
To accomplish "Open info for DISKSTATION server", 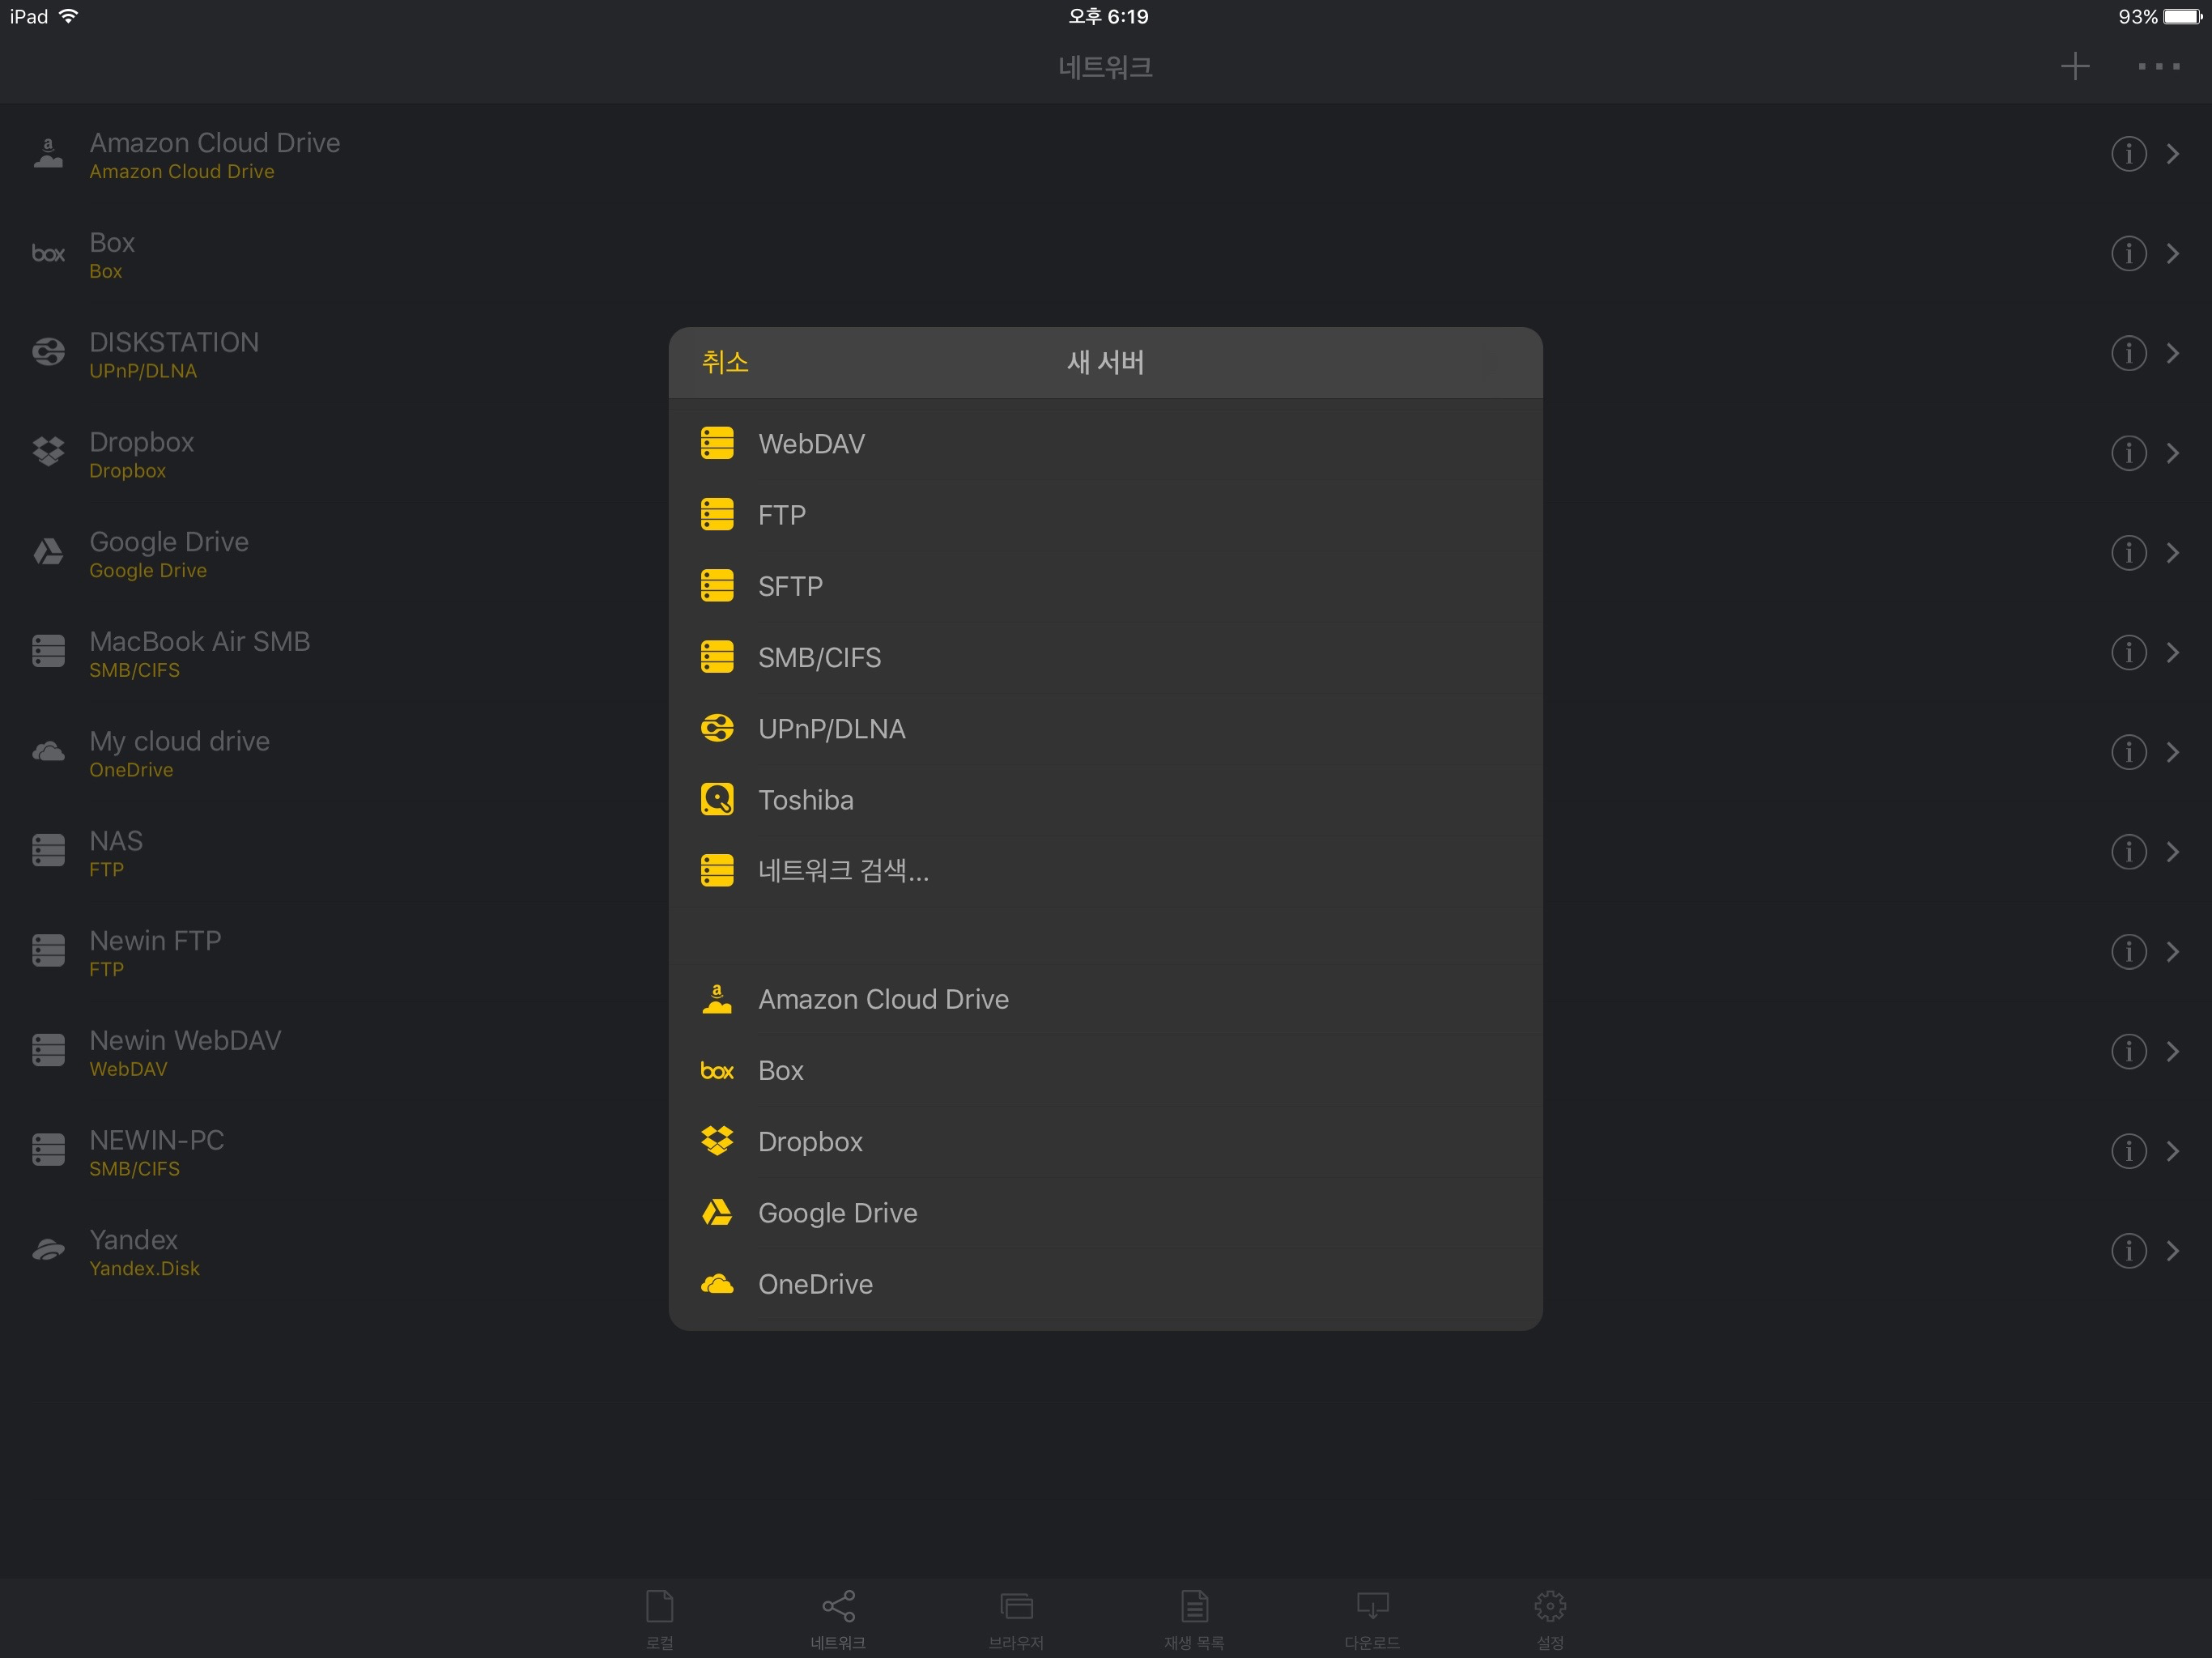I will tap(2129, 353).
